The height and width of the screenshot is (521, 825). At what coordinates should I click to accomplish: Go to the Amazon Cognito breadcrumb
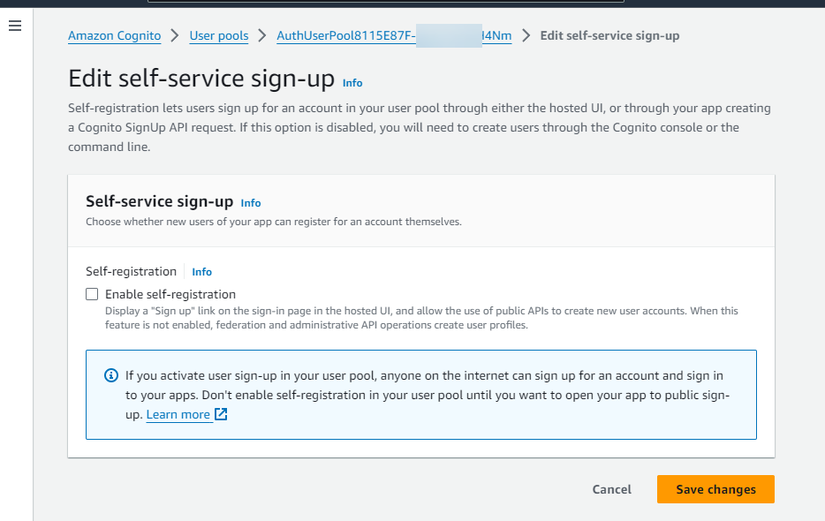[x=115, y=35]
